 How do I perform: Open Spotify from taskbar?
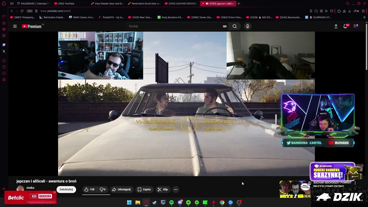coord(171,202)
